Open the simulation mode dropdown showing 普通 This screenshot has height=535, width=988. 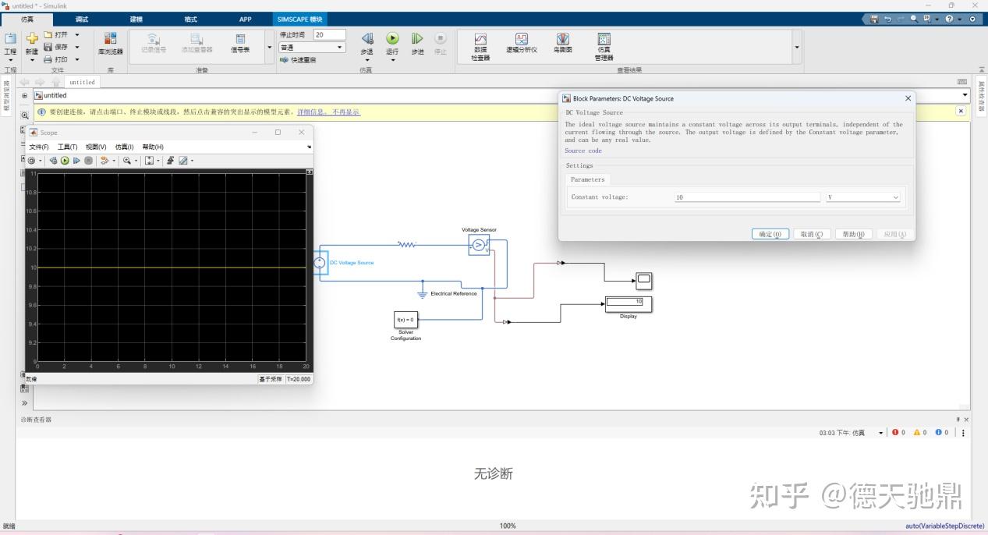tap(312, 47)
